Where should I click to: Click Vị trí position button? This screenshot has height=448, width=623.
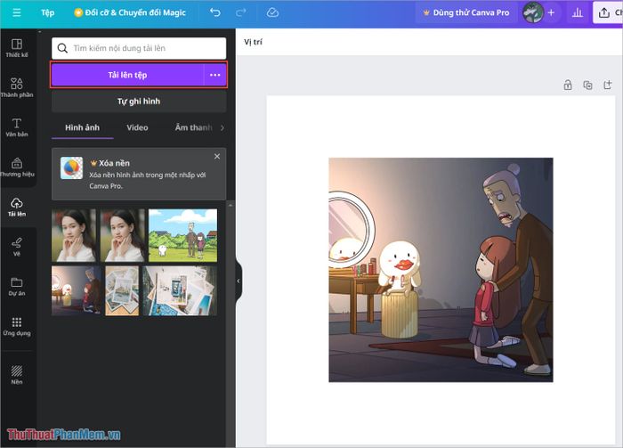pos(253,42)
